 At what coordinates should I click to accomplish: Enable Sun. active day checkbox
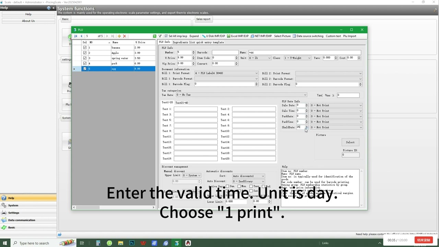[x=227, y=186]
